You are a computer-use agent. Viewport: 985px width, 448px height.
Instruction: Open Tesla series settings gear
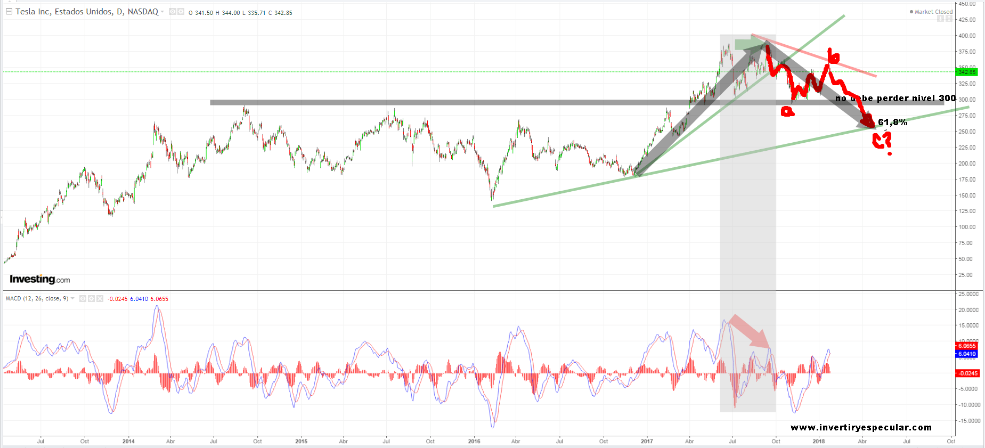click(x=181, y=12)
